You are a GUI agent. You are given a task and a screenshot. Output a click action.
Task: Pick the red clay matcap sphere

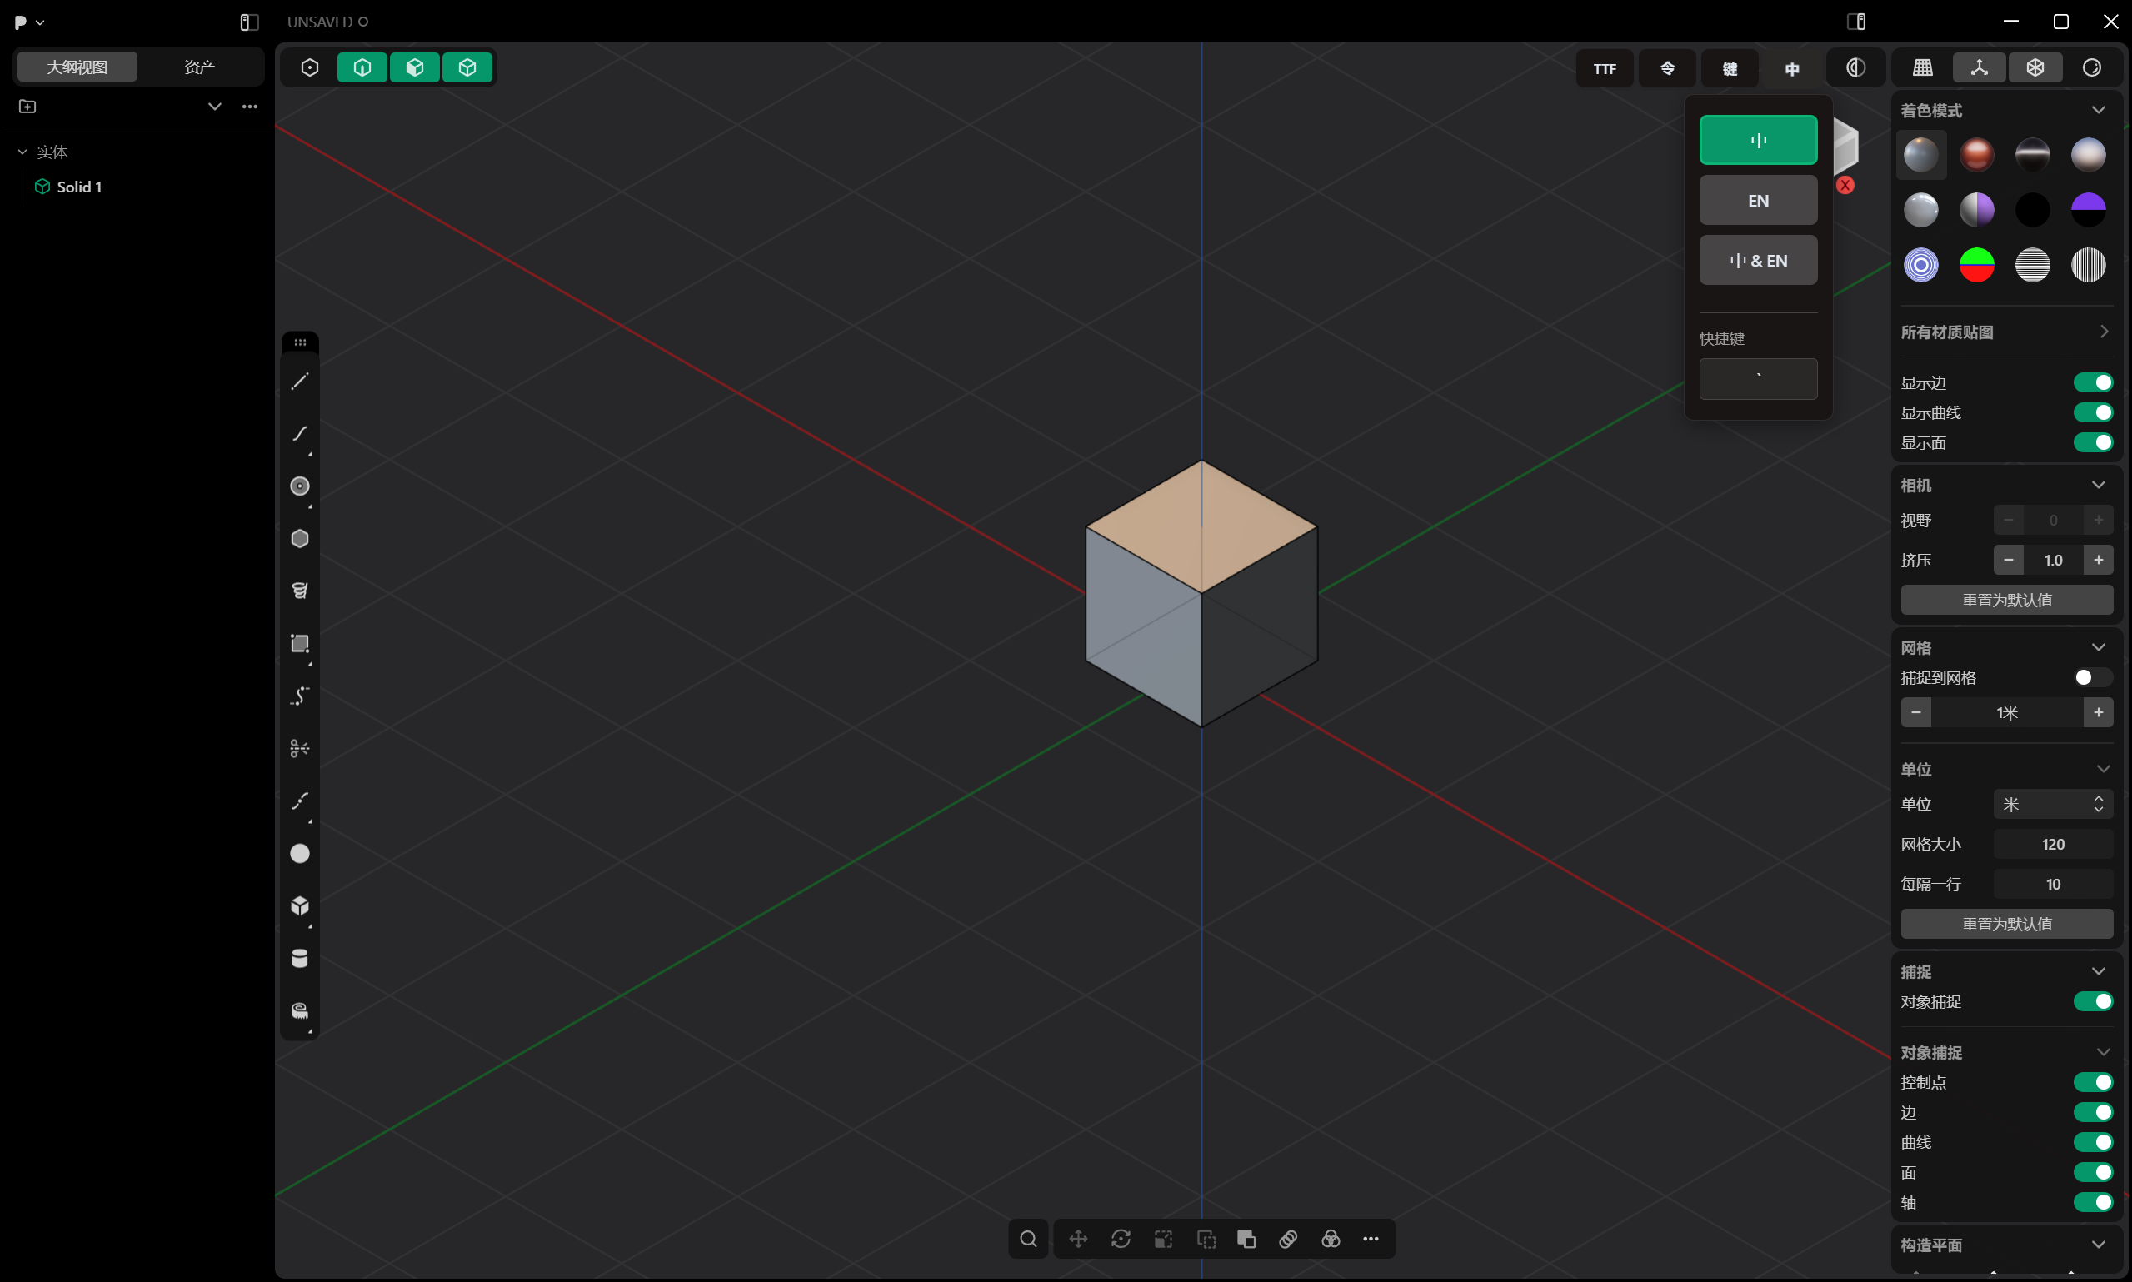click(1976, 155)
